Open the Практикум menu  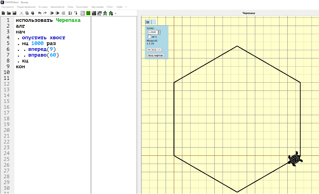(82, 7)
